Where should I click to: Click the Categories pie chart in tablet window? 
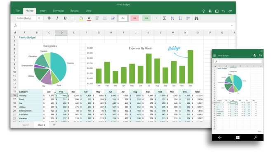50,68
